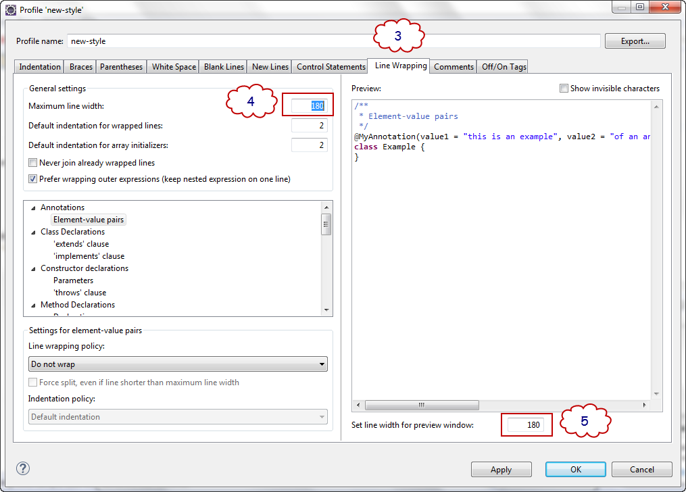Open the Comments tab
The height and width of the screenshot is (492, 686).
pyautogui.click(x=453, y=66)
